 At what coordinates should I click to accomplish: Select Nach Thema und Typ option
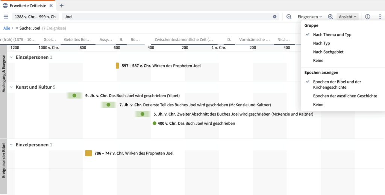332,35
